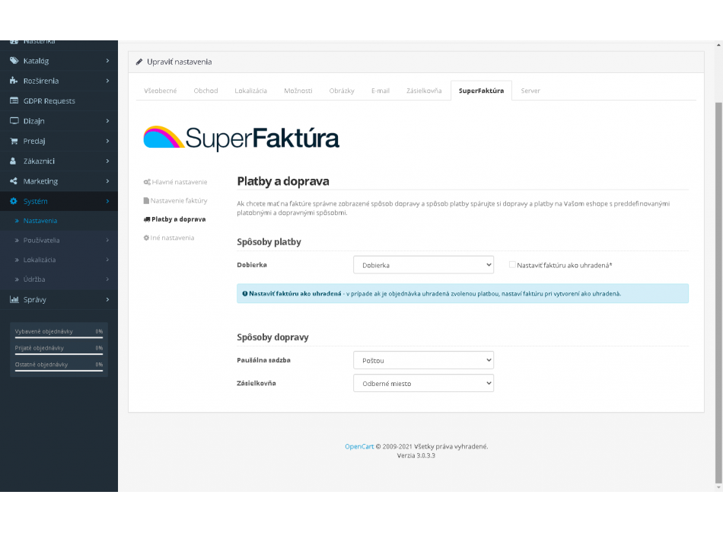Expand the Lokalizácia submenu chevron
The width and height of the screenshot is (723, 533).
[107, 260]
